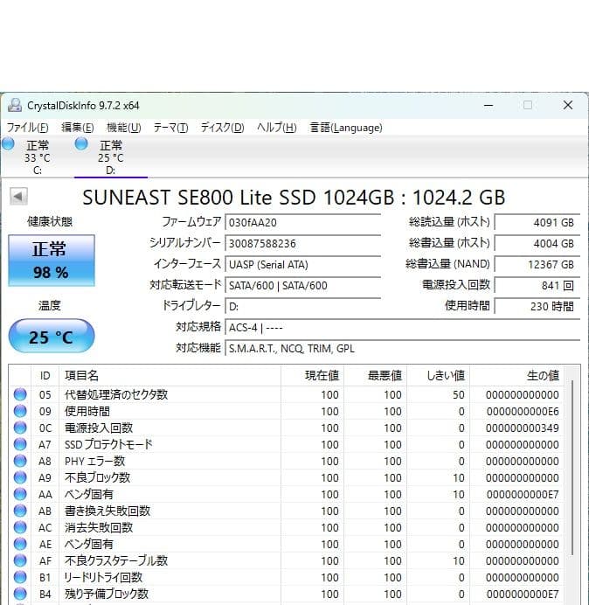
Task: Click the 生の値 column header
Action: point(516,375)
